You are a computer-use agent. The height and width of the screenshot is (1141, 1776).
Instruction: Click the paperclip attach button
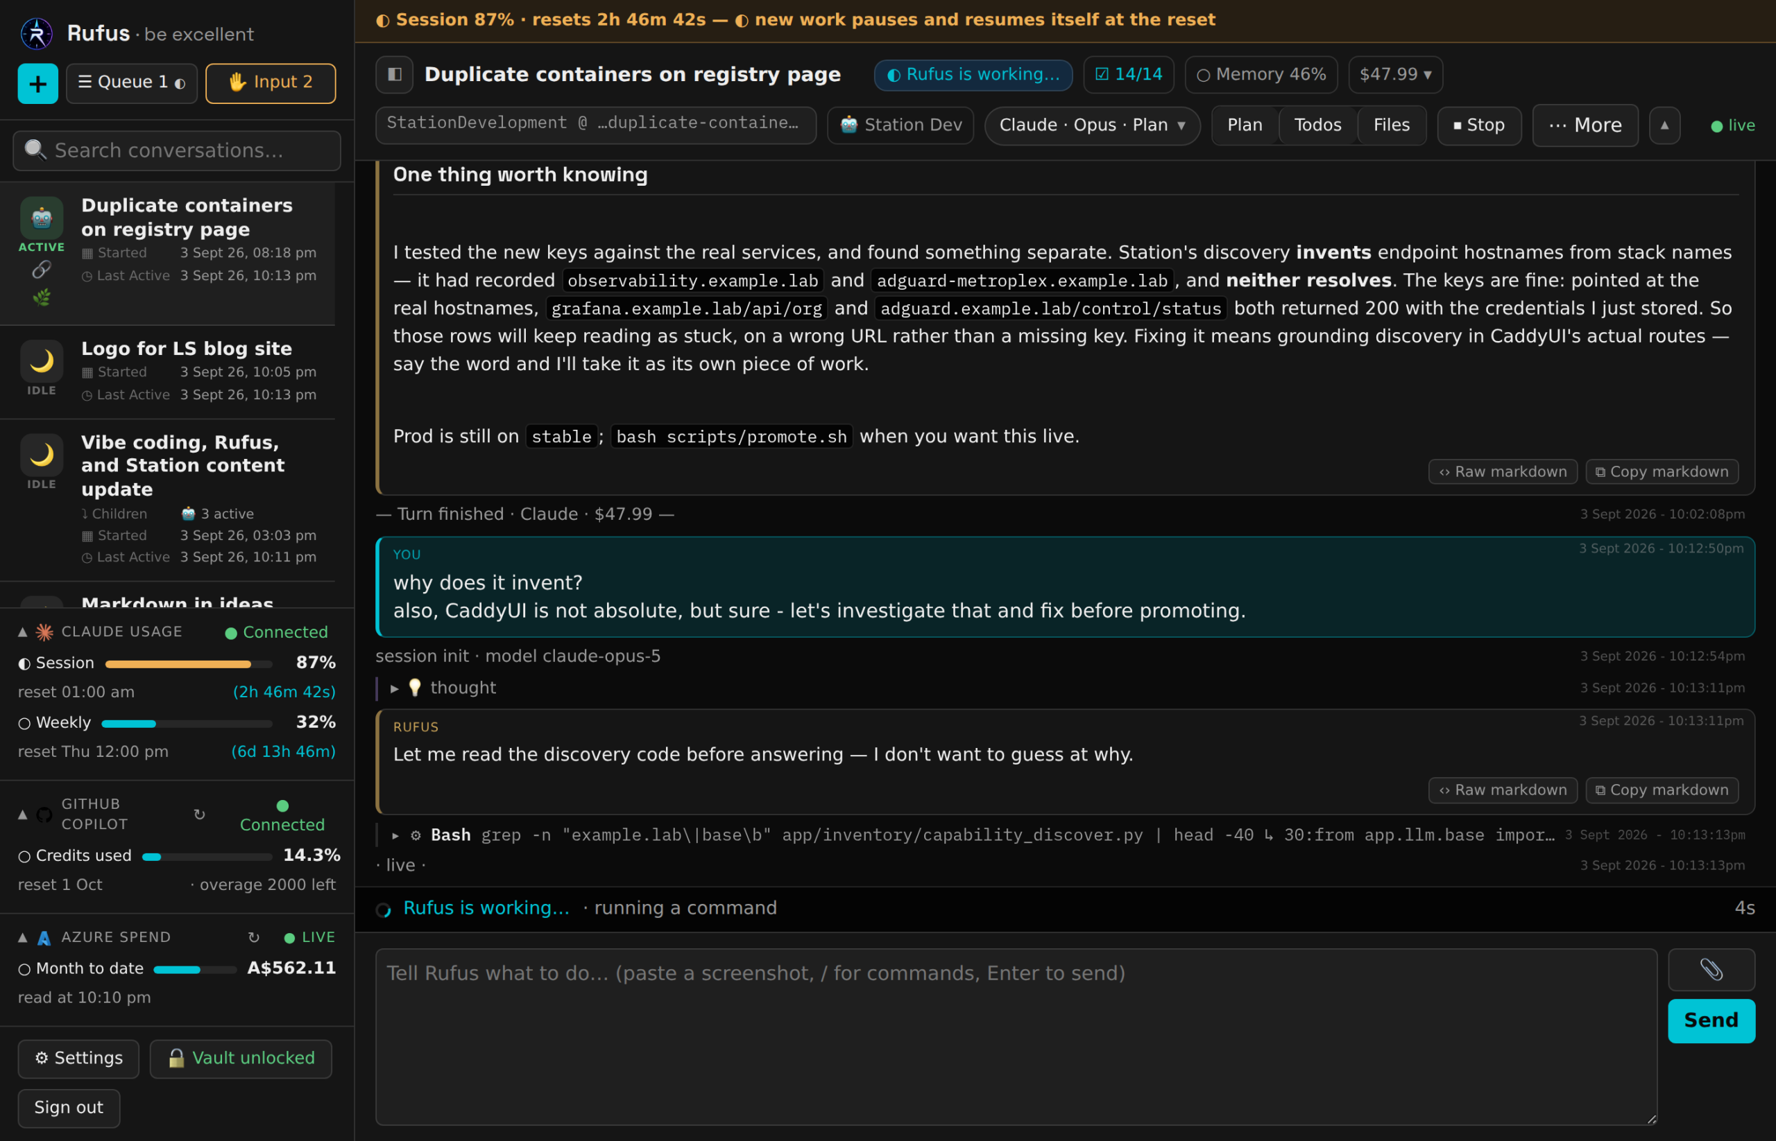point(1711,969)
